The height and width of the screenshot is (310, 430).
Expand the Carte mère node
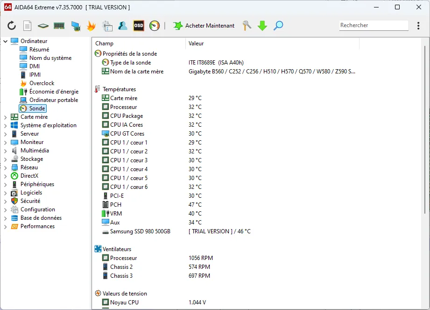(x=6, y=117)
